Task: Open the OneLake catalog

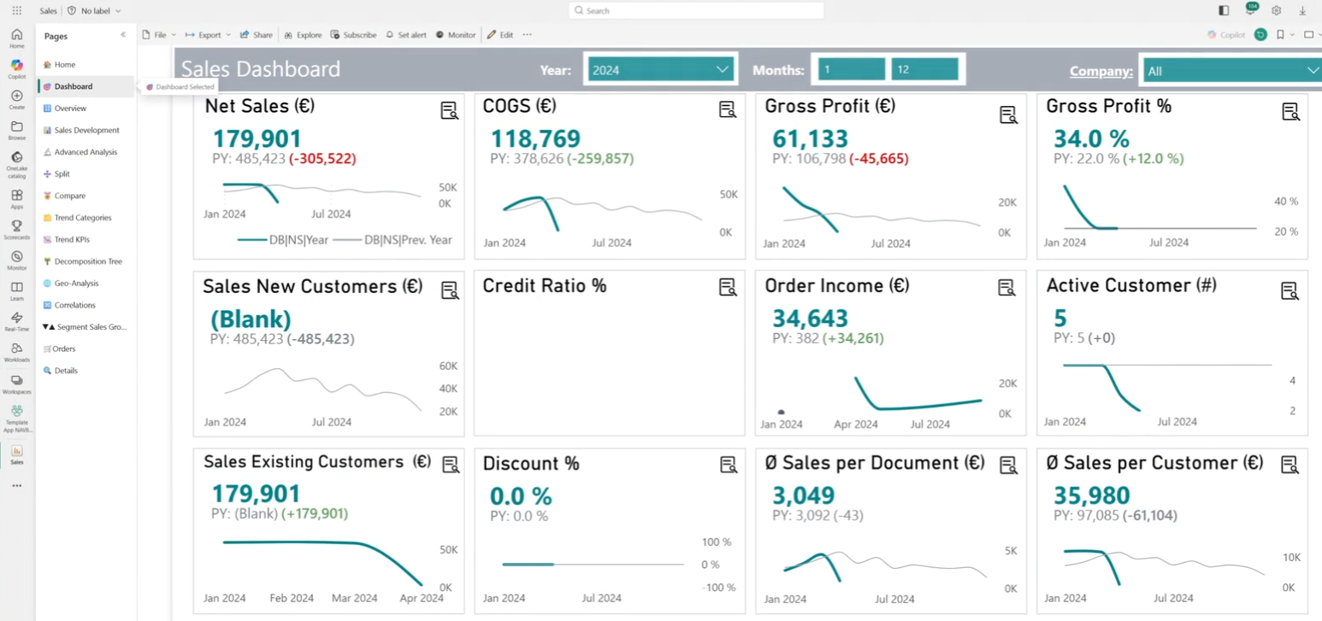Action: point(16,162)
